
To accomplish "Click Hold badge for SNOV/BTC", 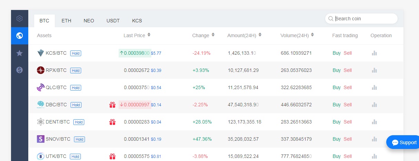I will (x=79, y=139).
